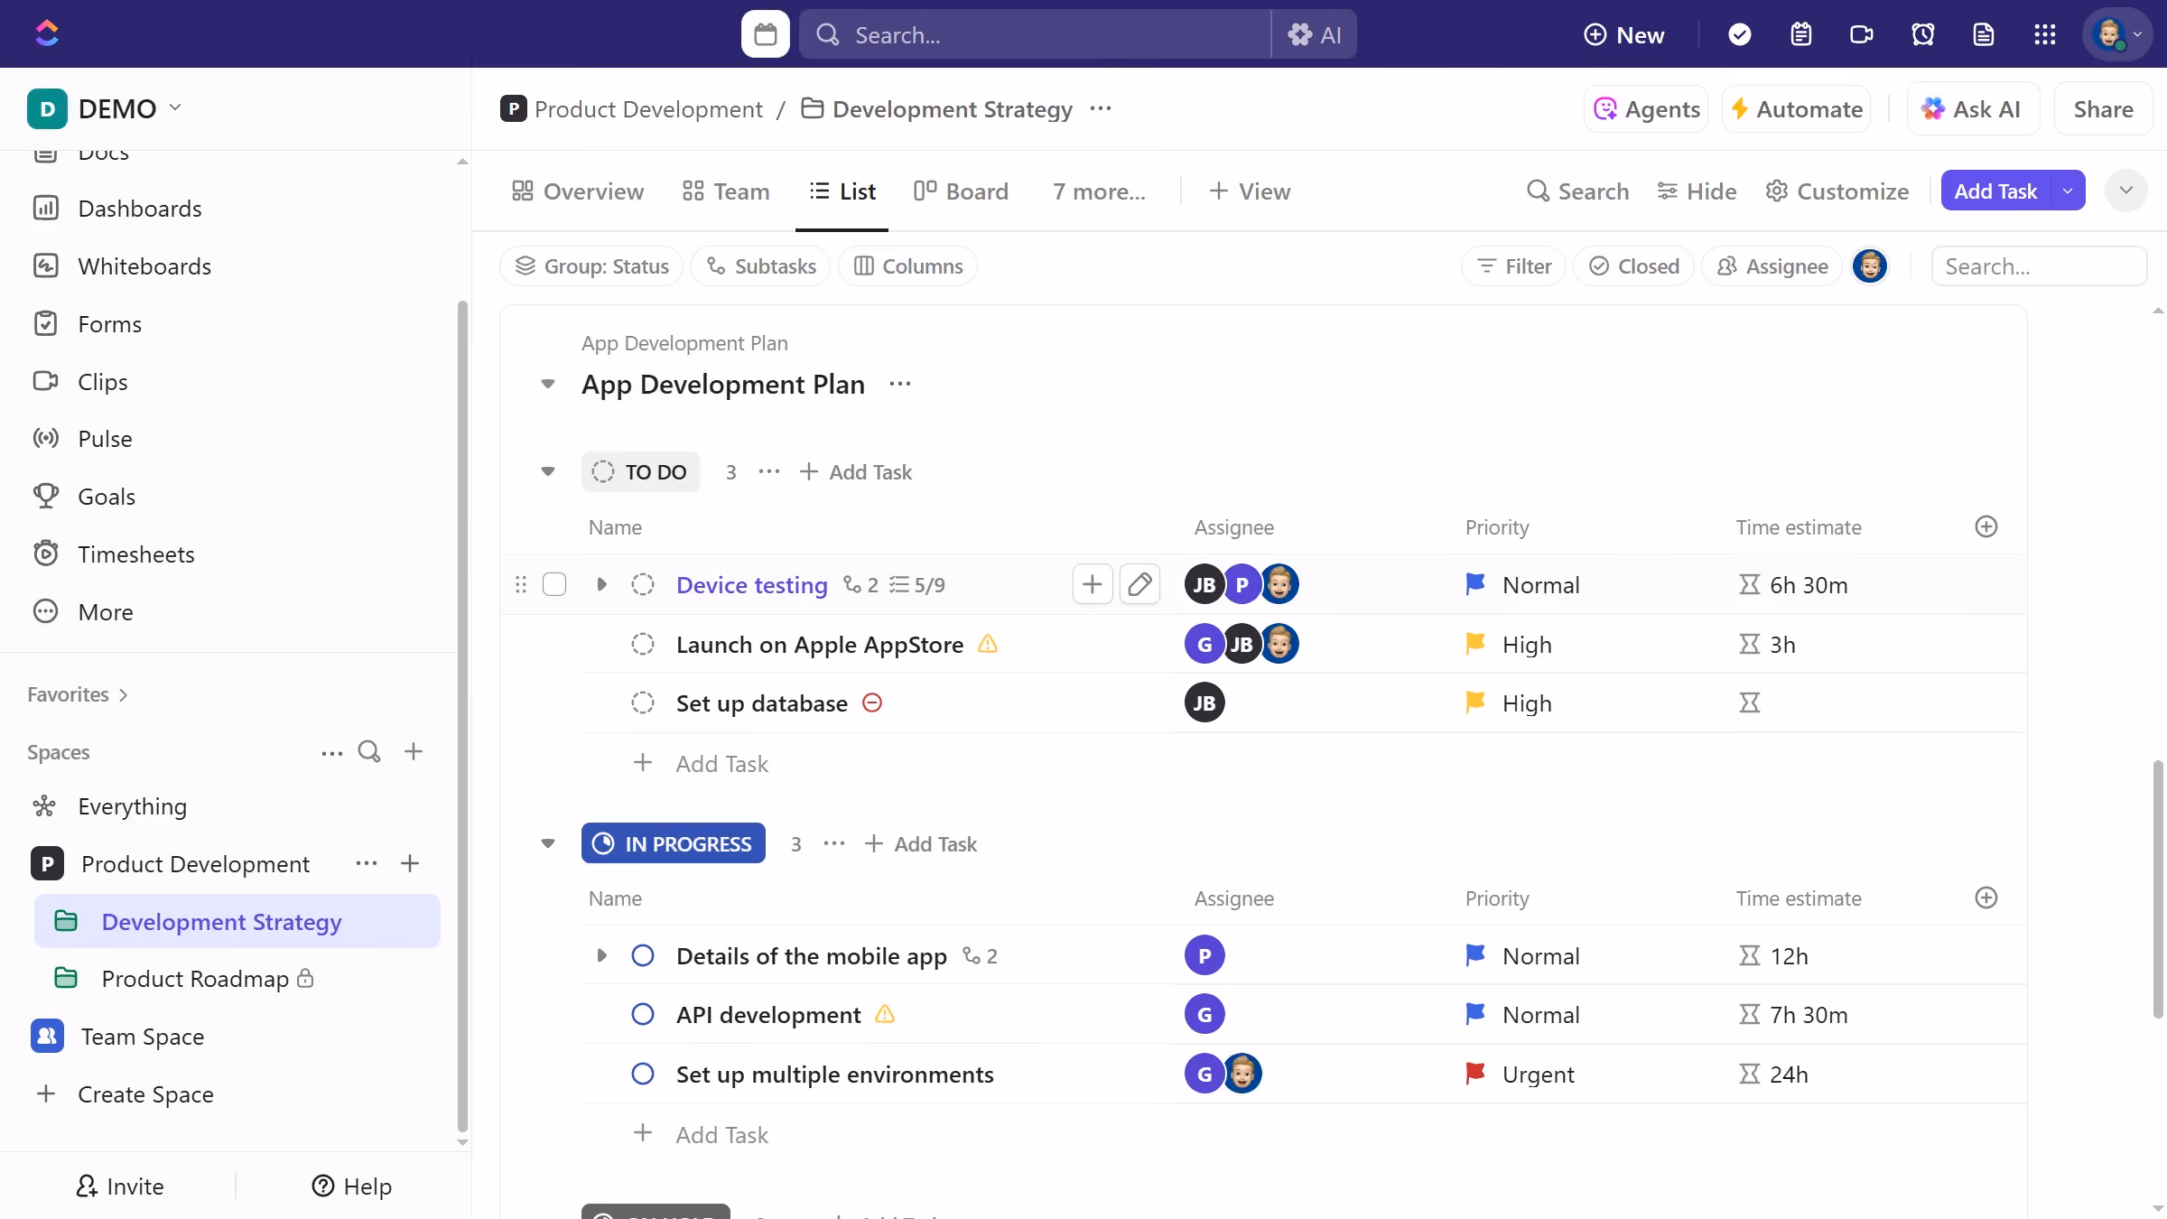Open the nine-dot apps grid icon
The width and height of the screenshot is (2167, 1219).
coord(2044,34)
